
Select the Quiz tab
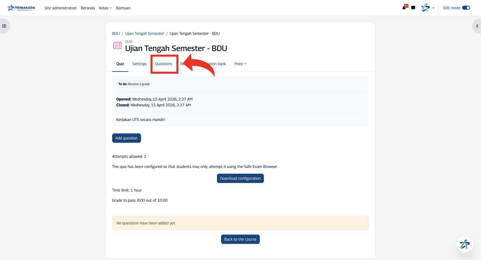coord(120,64)
